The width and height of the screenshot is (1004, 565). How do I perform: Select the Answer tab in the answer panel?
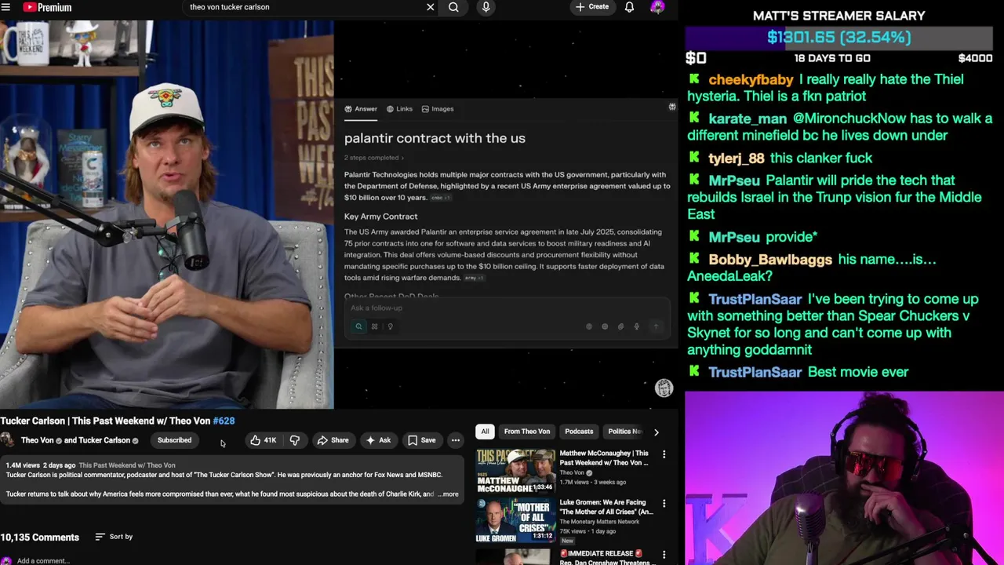tap(361, 109)
